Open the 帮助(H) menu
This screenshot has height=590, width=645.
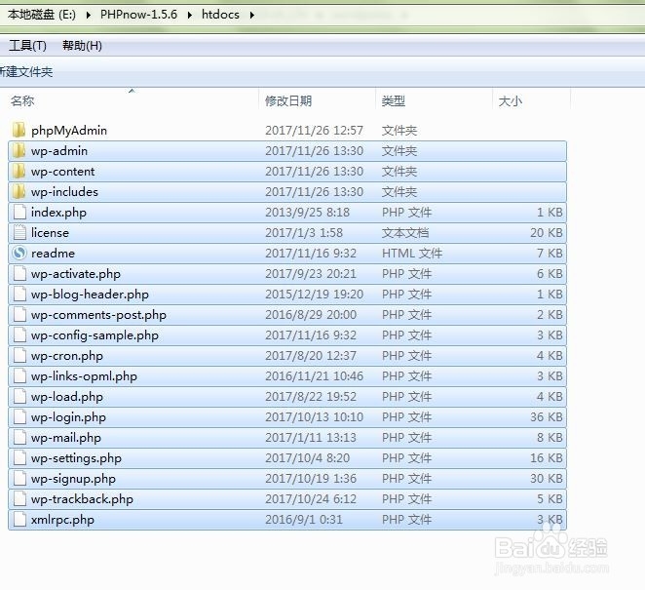(x=82, y=45)
